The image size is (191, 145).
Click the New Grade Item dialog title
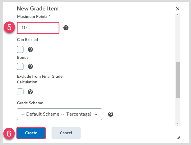click(x=38, y=8)
